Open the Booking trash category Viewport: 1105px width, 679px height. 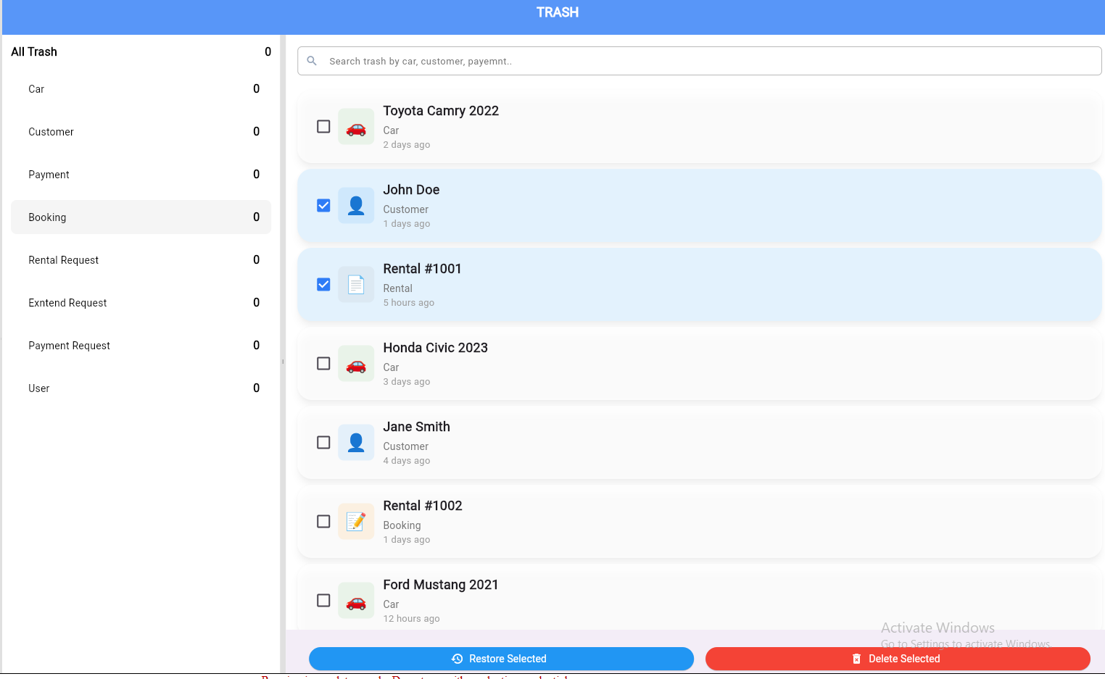tap(141, 217)
